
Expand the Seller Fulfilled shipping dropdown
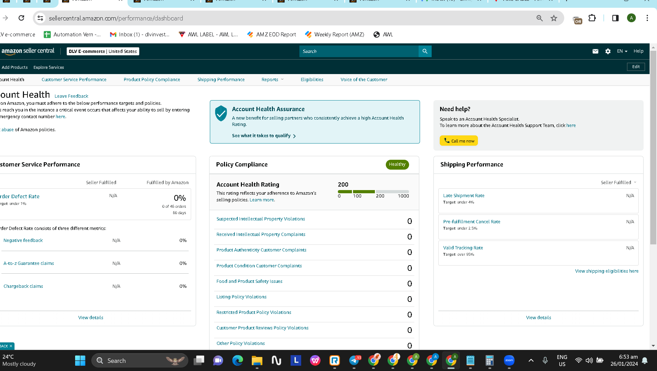point(619,182)
